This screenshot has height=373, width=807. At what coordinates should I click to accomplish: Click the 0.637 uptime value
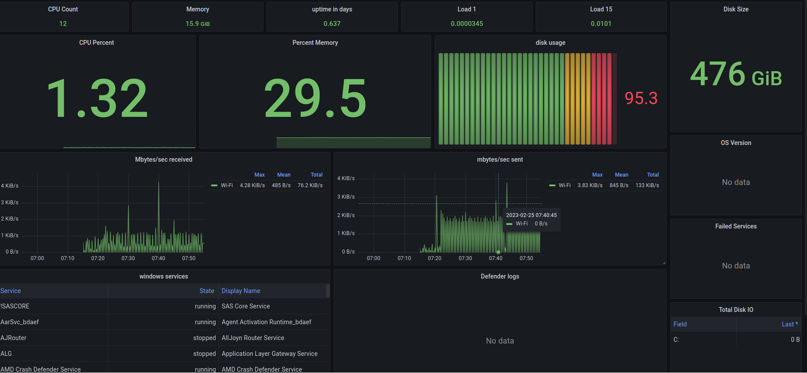(x=332, y=24)
